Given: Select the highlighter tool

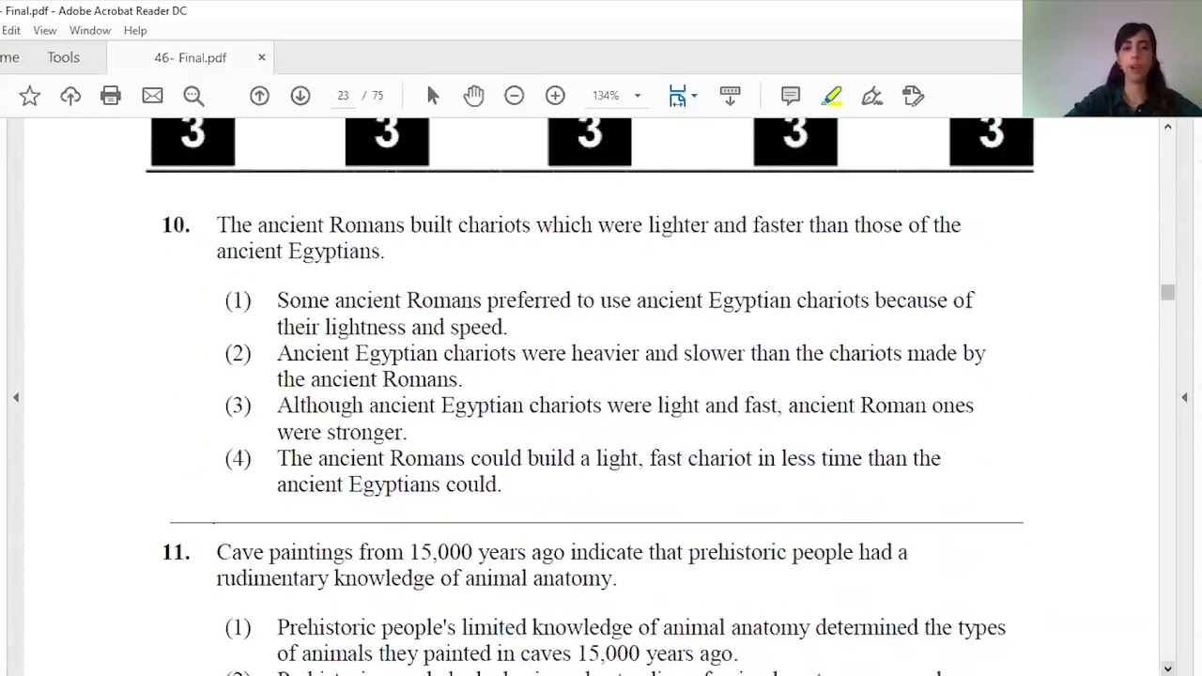Looking at the screenshot, I should pos(831,96).
